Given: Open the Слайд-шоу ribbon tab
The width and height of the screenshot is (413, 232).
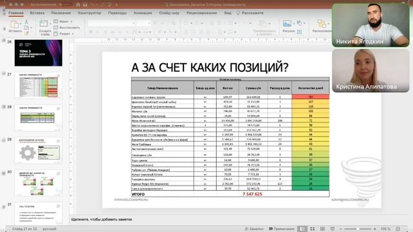Looking at the screenshot, I should 169,13.
